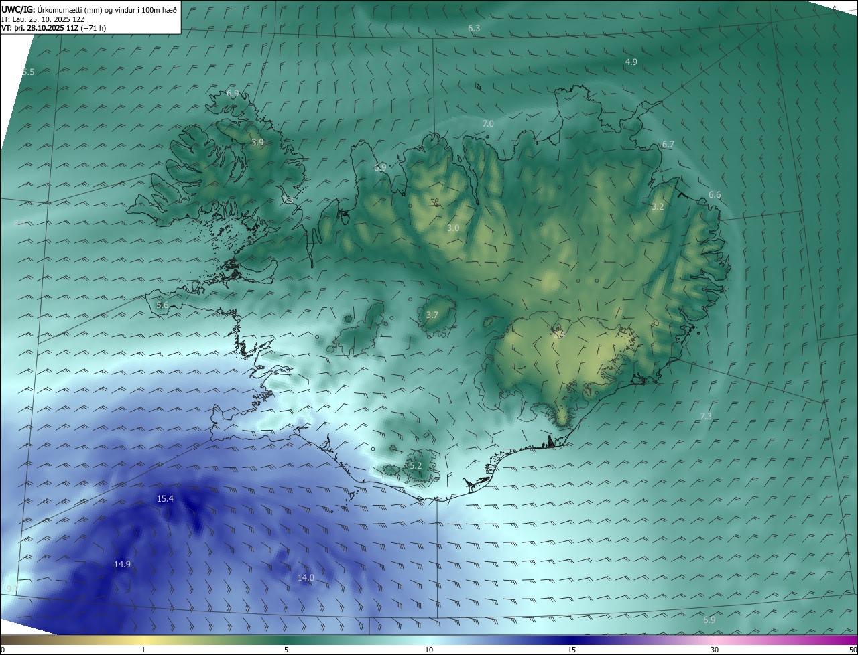This screenshot has height=655, width=858.
Task: Click the faint 8.3 value label on the map
Action: coord(19,224)
